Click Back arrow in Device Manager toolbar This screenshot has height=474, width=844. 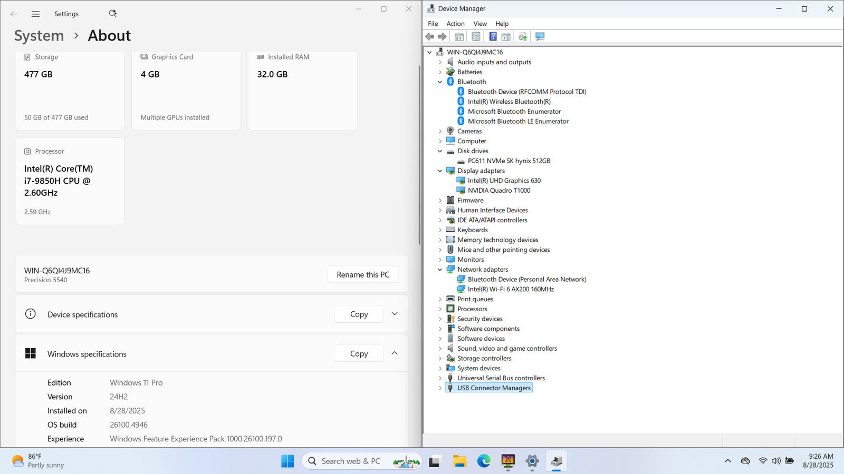(x=429, y=36)
